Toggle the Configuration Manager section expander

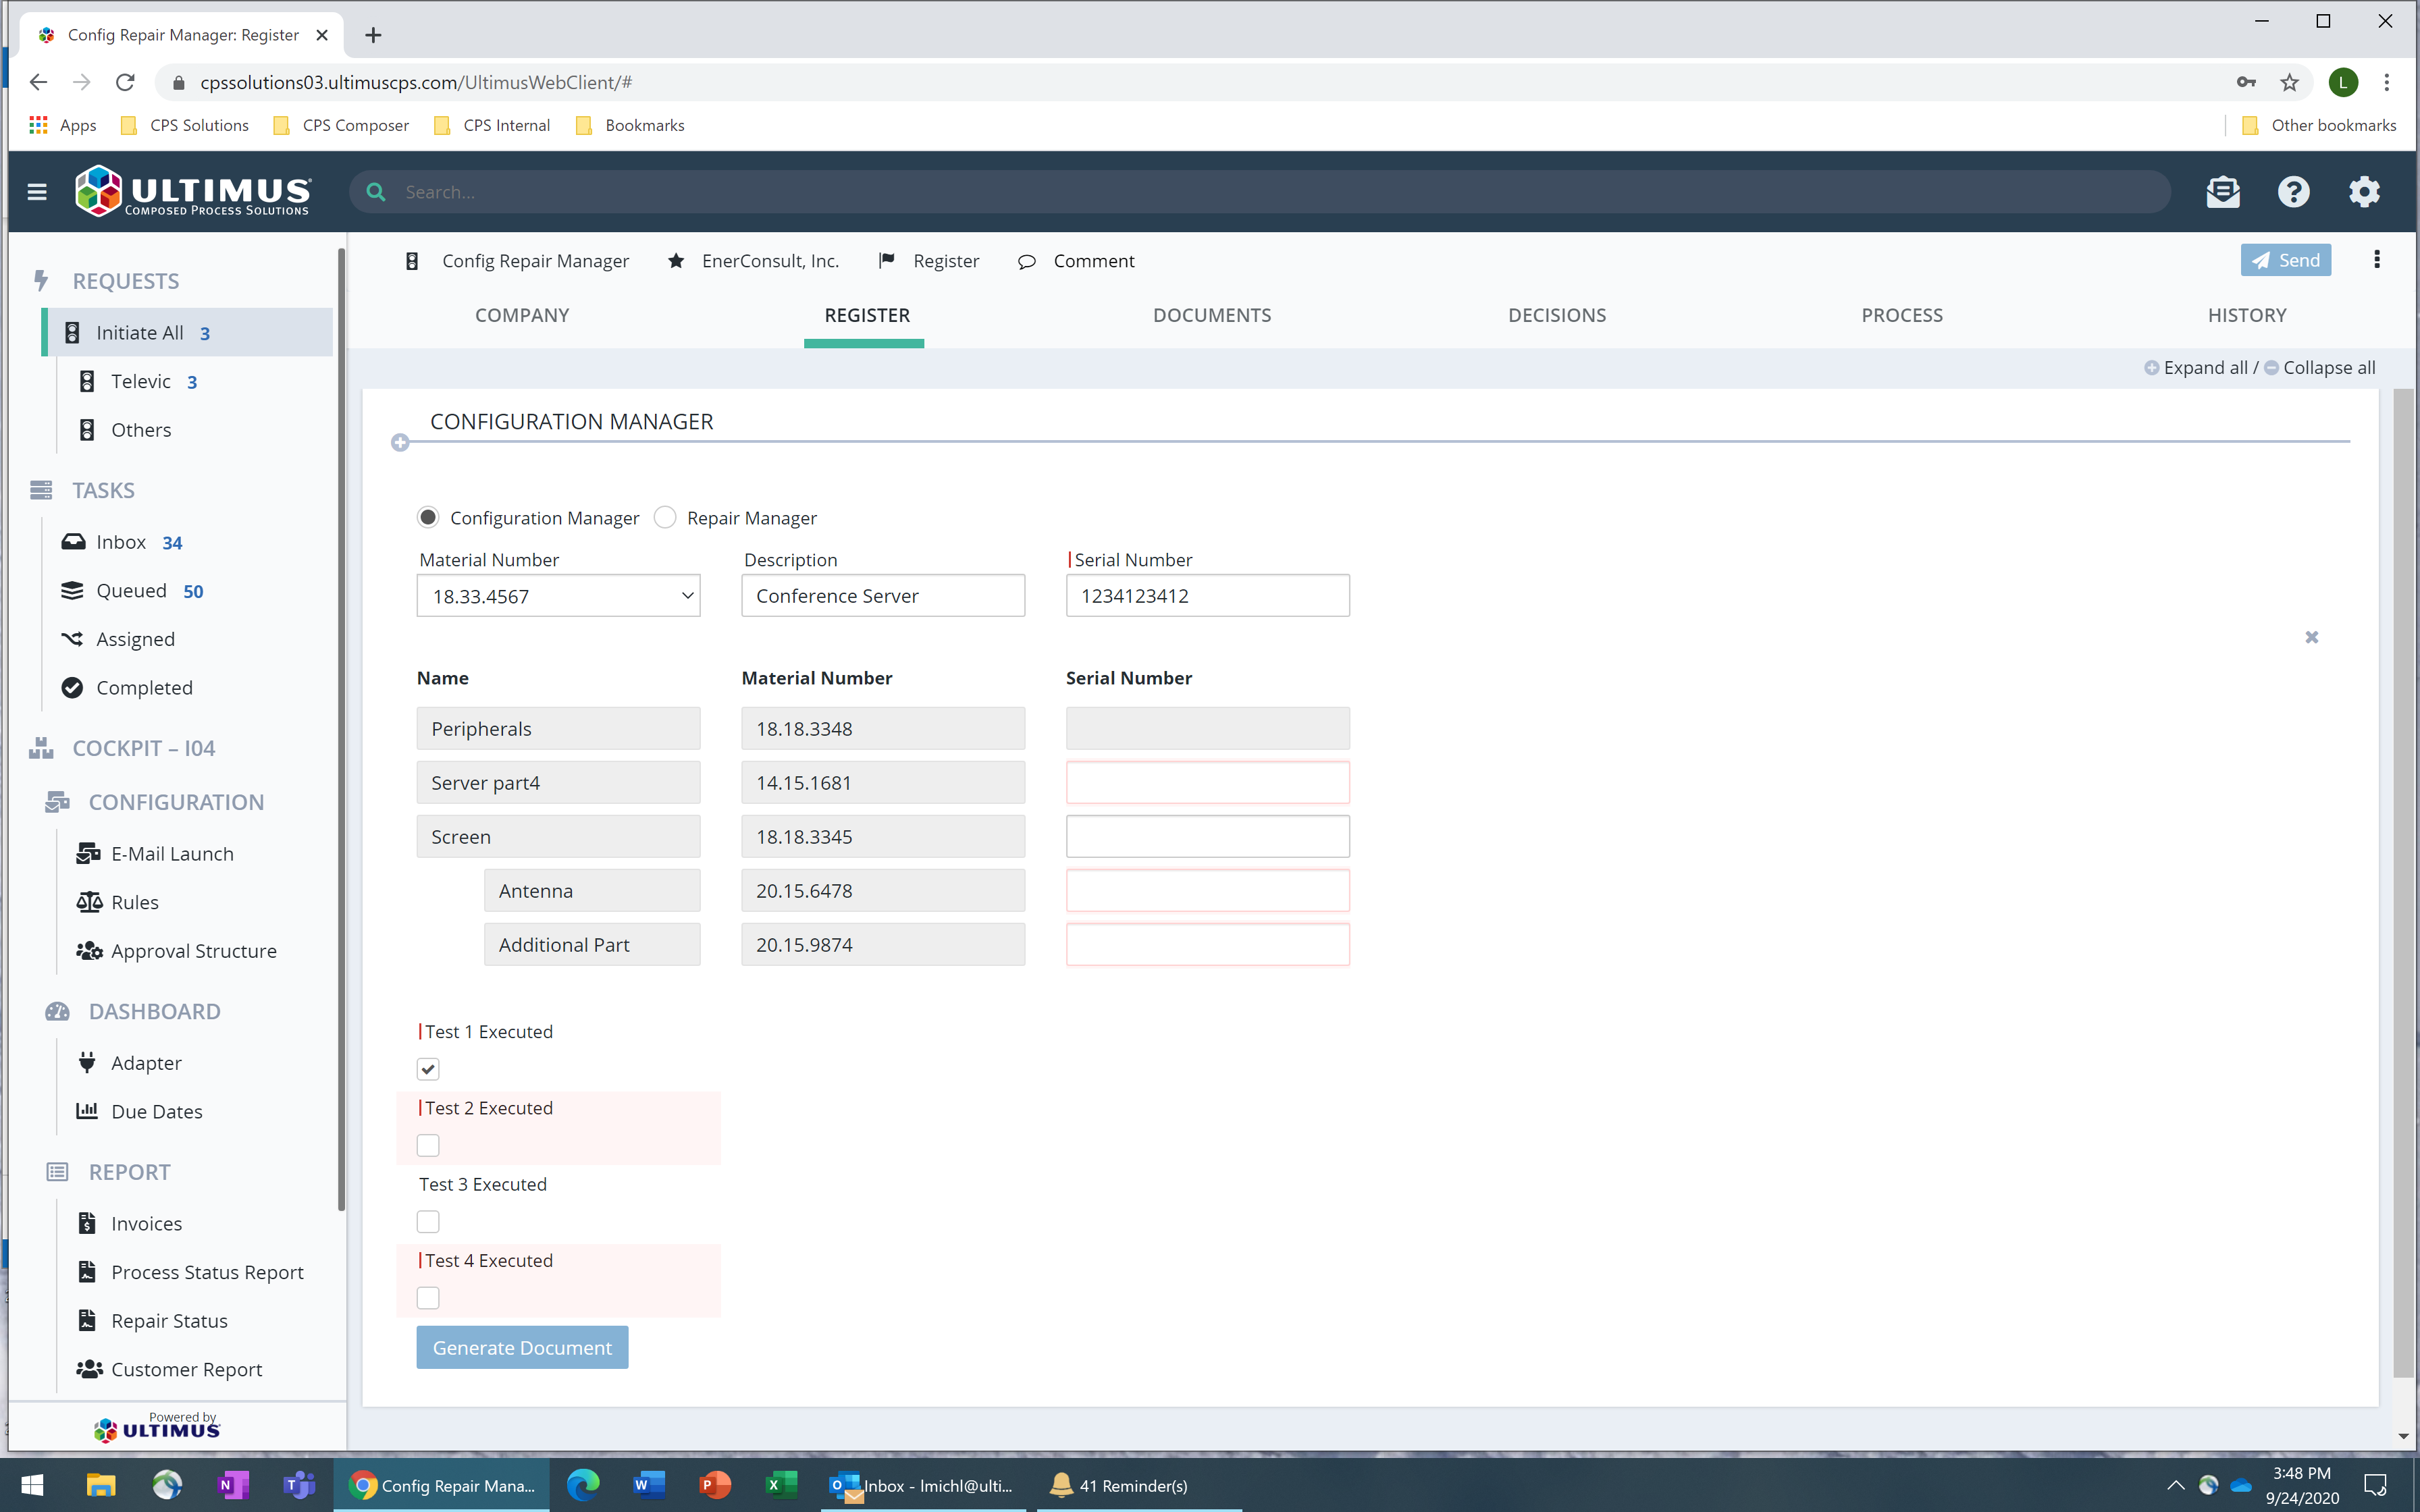point(400,442)
